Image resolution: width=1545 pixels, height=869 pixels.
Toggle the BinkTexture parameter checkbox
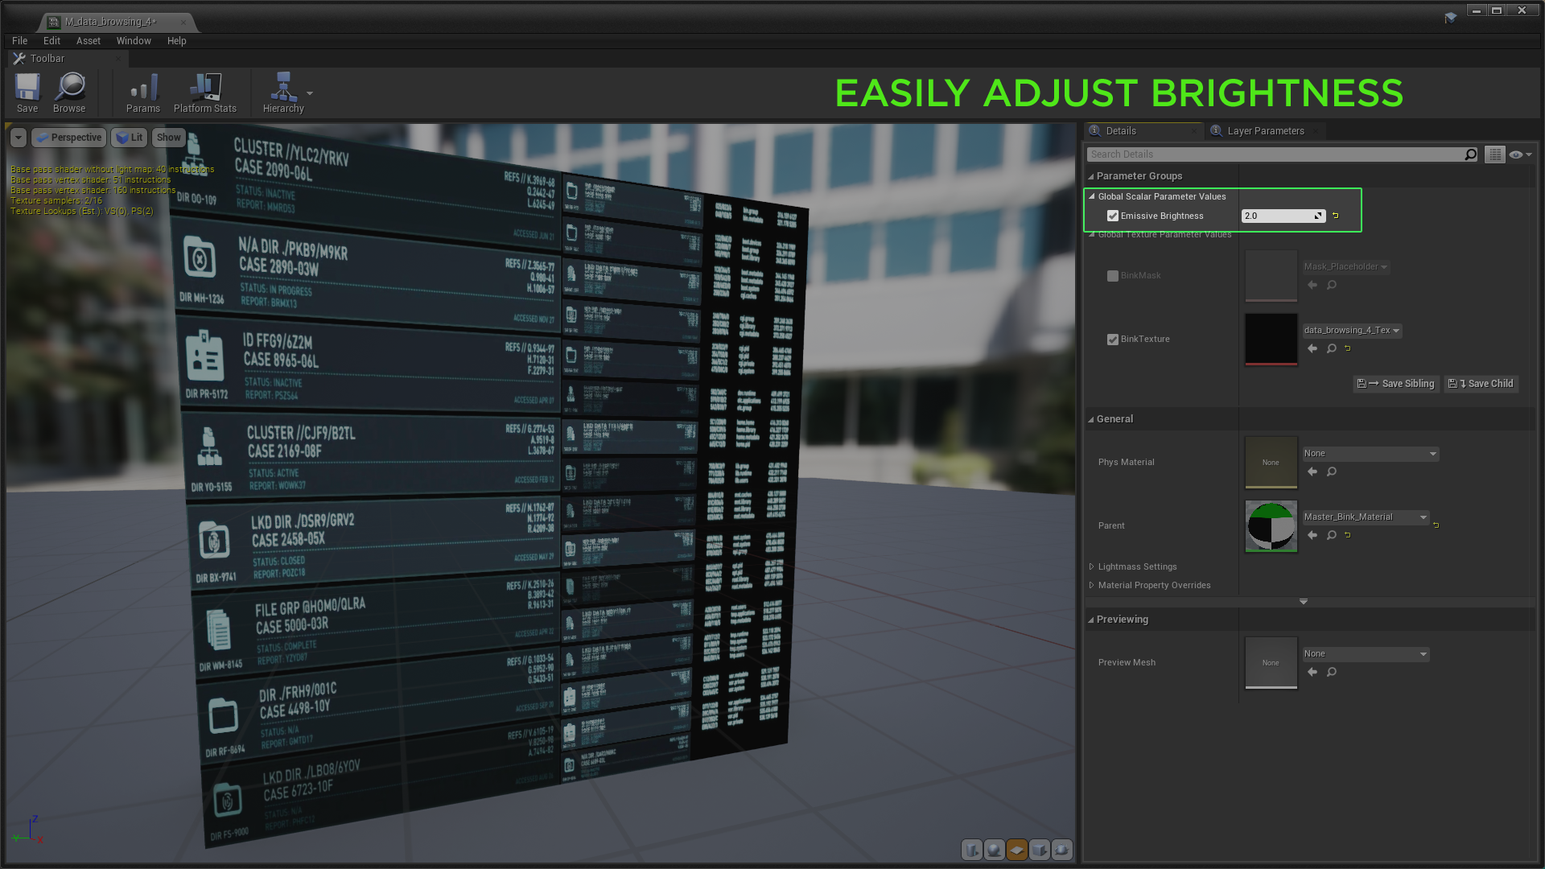pos(1113,340)
